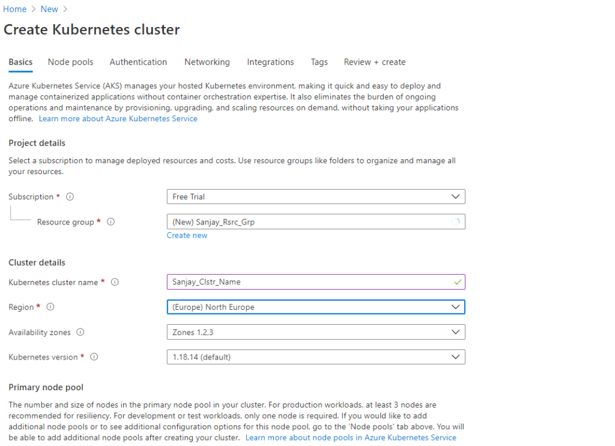Go to the Networking tab
The width and height of the screenshot is (615, 446).
click(207, 62)
